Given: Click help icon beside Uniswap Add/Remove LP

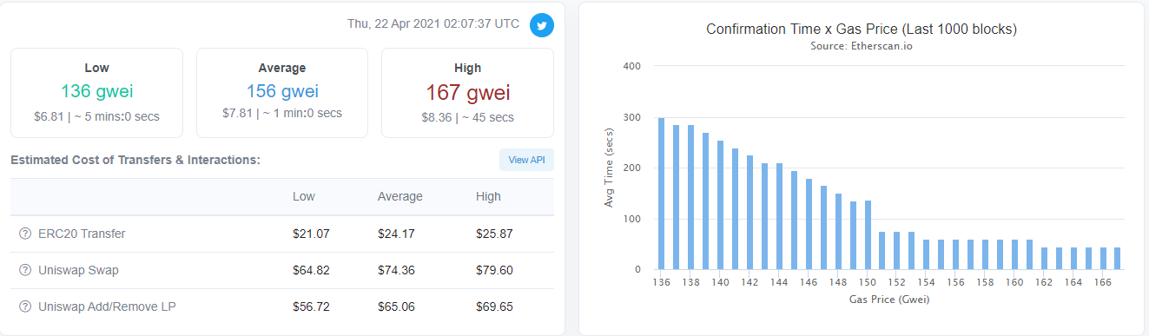Looking at the screenshot, I should coord(24,306).
